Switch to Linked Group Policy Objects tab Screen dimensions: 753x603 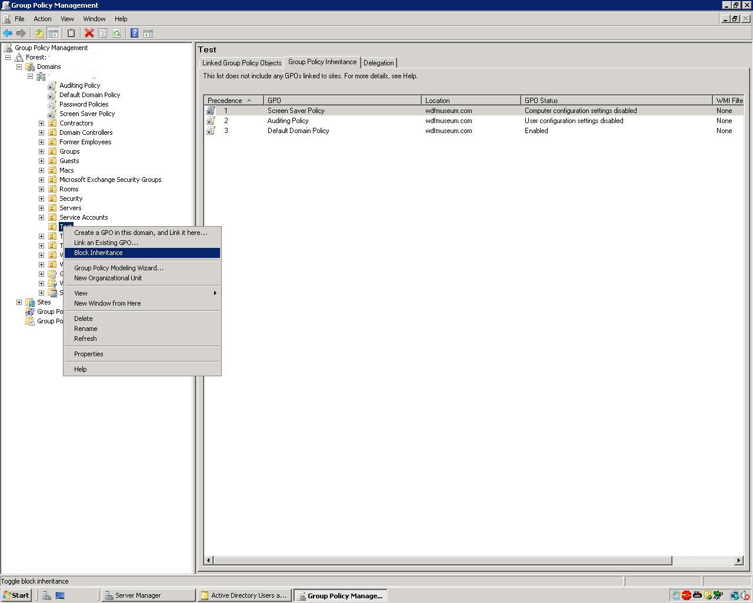tap(241, 63)
